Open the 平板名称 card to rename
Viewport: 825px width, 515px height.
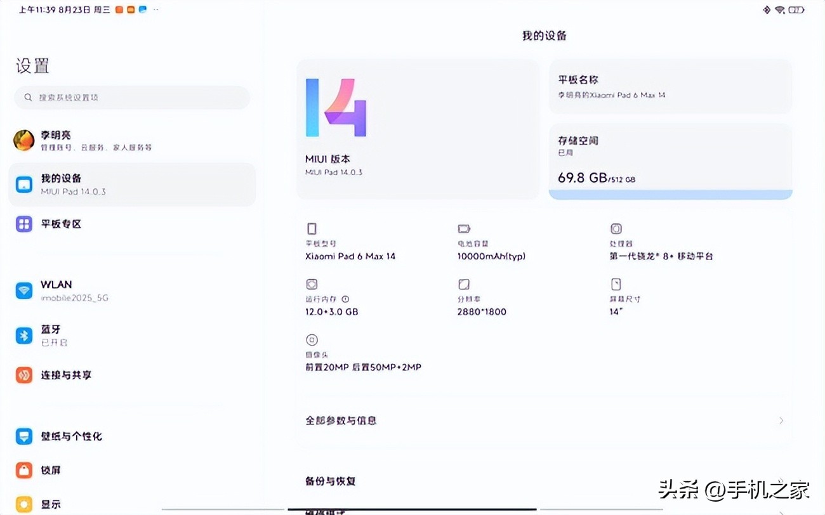tap(670, 87)
